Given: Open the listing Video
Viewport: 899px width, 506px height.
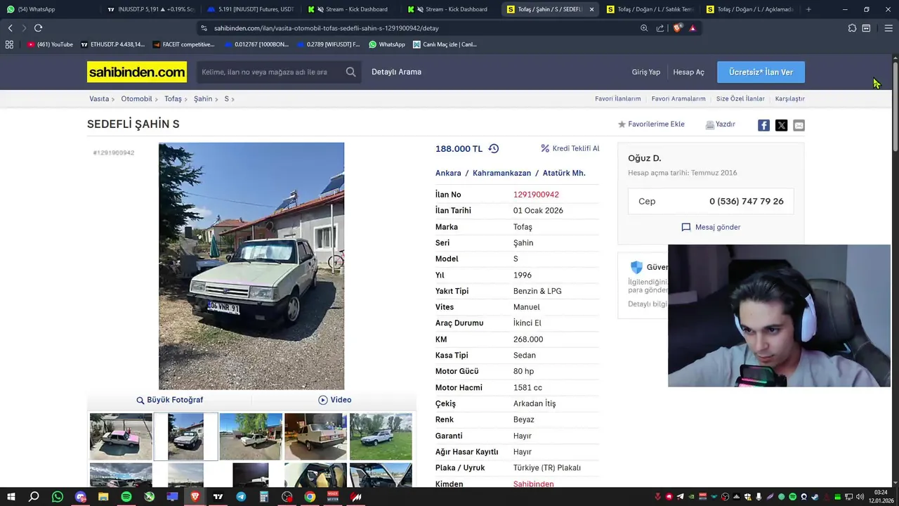Looking at the screenshot, I should 334,400.
